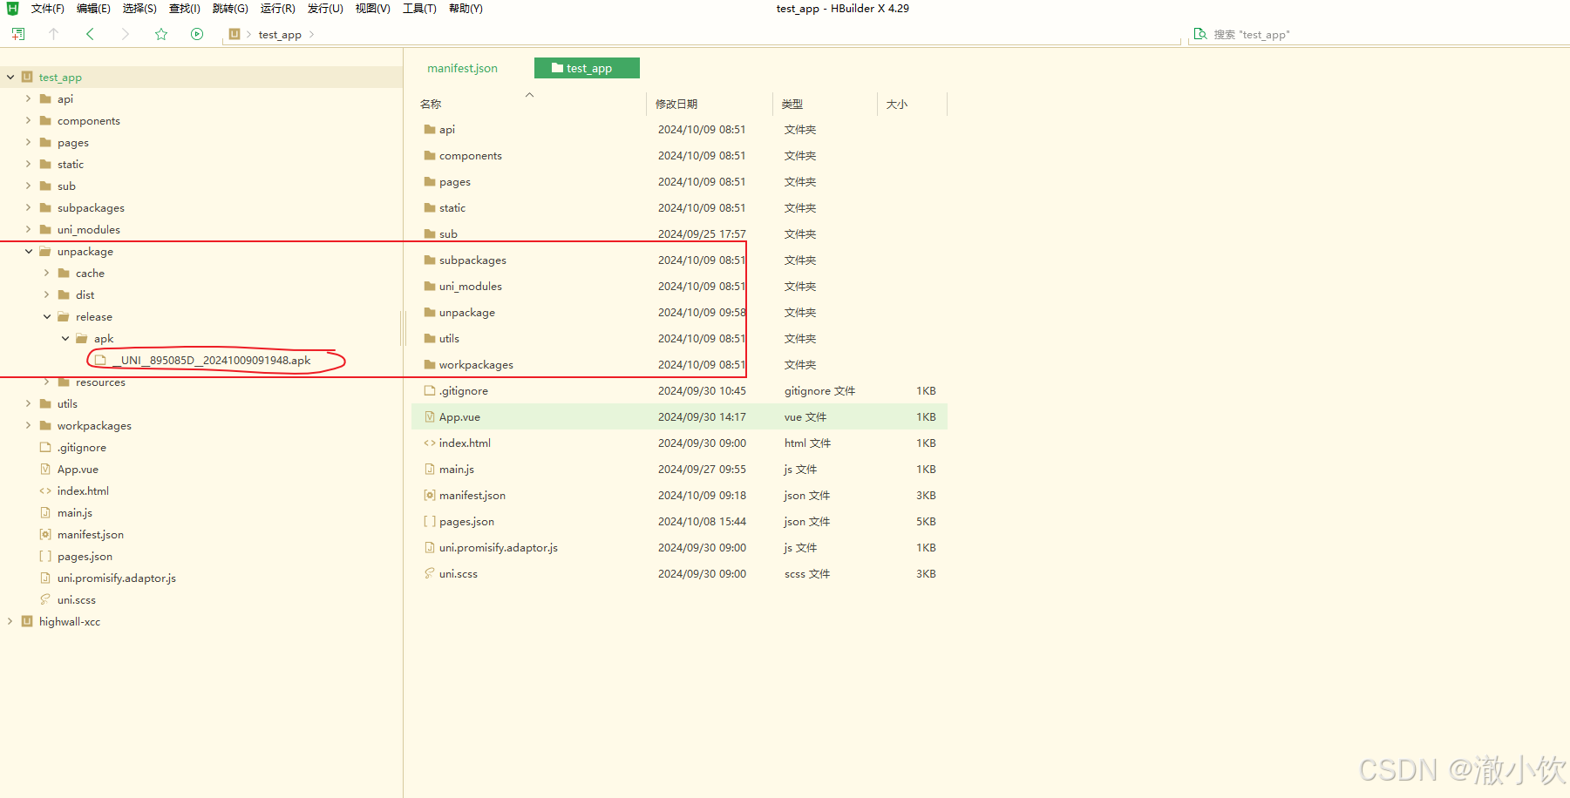
Task: Sort by 大小 column header
Action: point(897,104)
